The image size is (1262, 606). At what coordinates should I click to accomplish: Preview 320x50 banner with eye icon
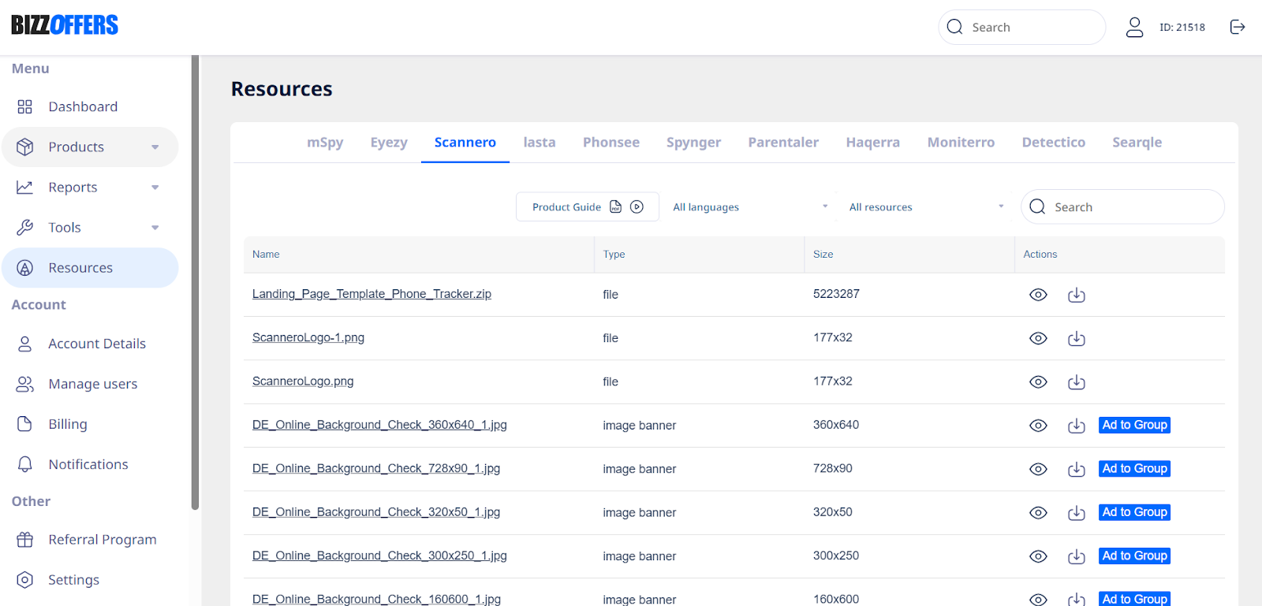coord(1039,513)
